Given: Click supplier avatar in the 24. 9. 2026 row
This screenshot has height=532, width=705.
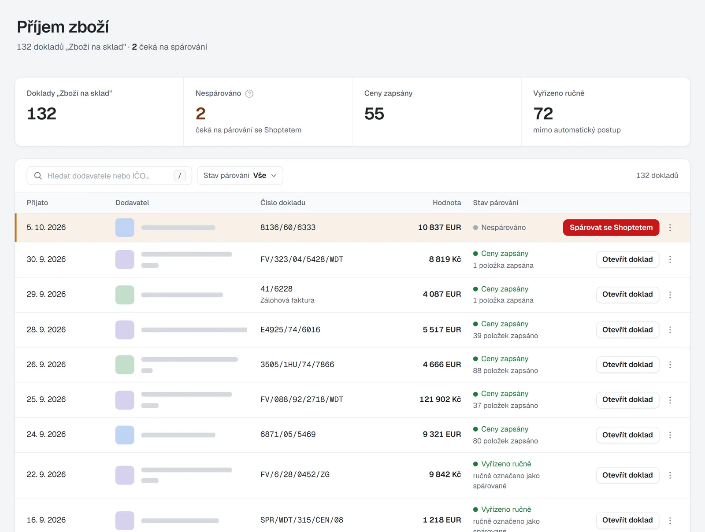Looking at the screenshot, I should coord(125,435).
